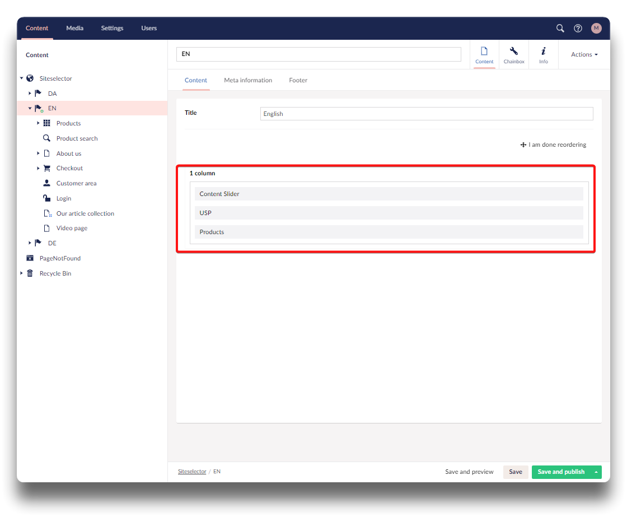The width and height of the screenshot is (627, 517).
Task: Switch to Meta information tab
Action: coord(248,80)
